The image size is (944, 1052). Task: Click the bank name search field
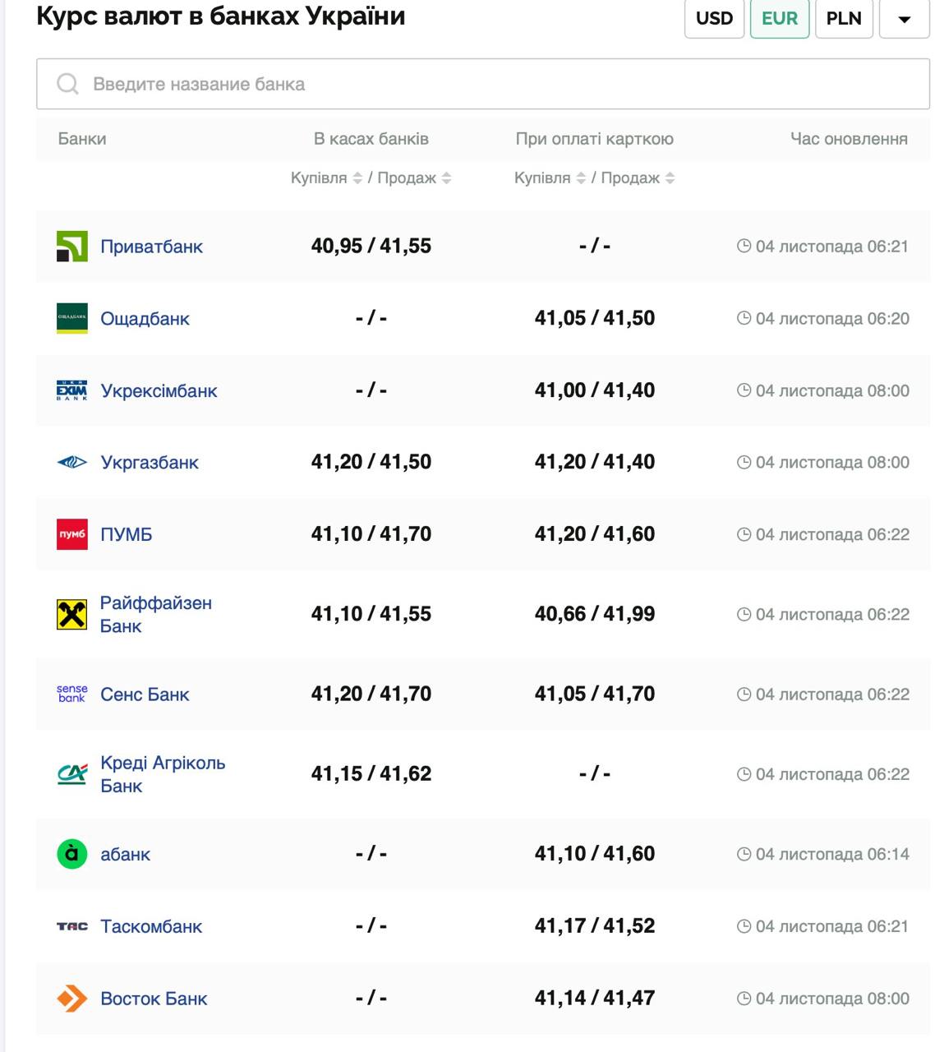483,84
